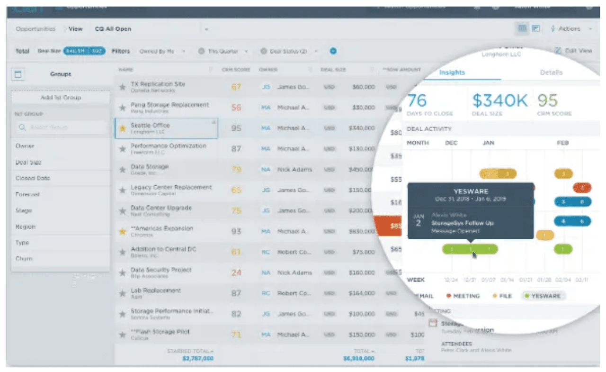Click the green Yesware activity bar in timeline
This screenshot has width=606, height=372.
pos(470,249)
